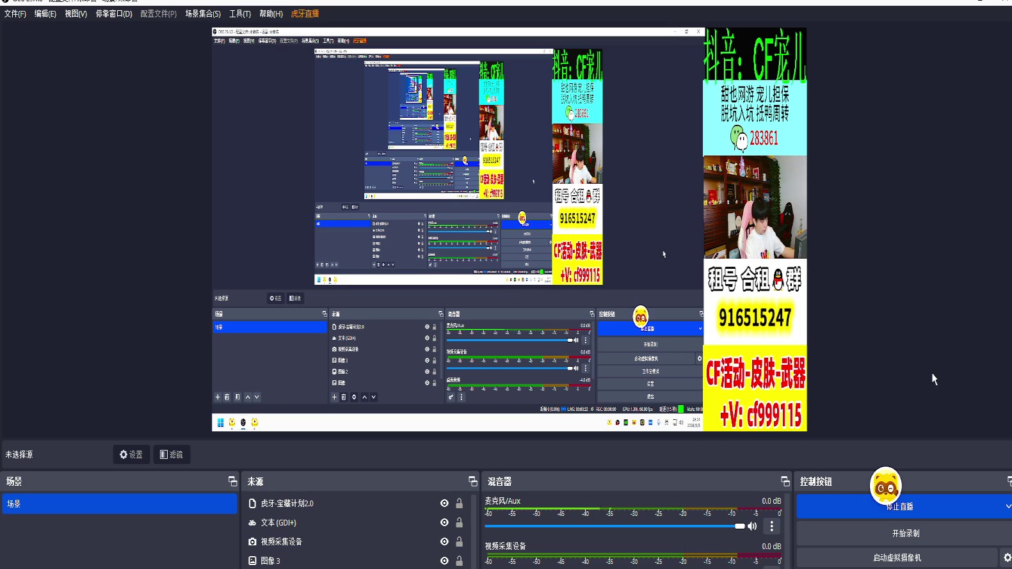Open the 工具(T) menu
The width and height of the screenshot is (1012, 569).
click(x=240, y=13)
